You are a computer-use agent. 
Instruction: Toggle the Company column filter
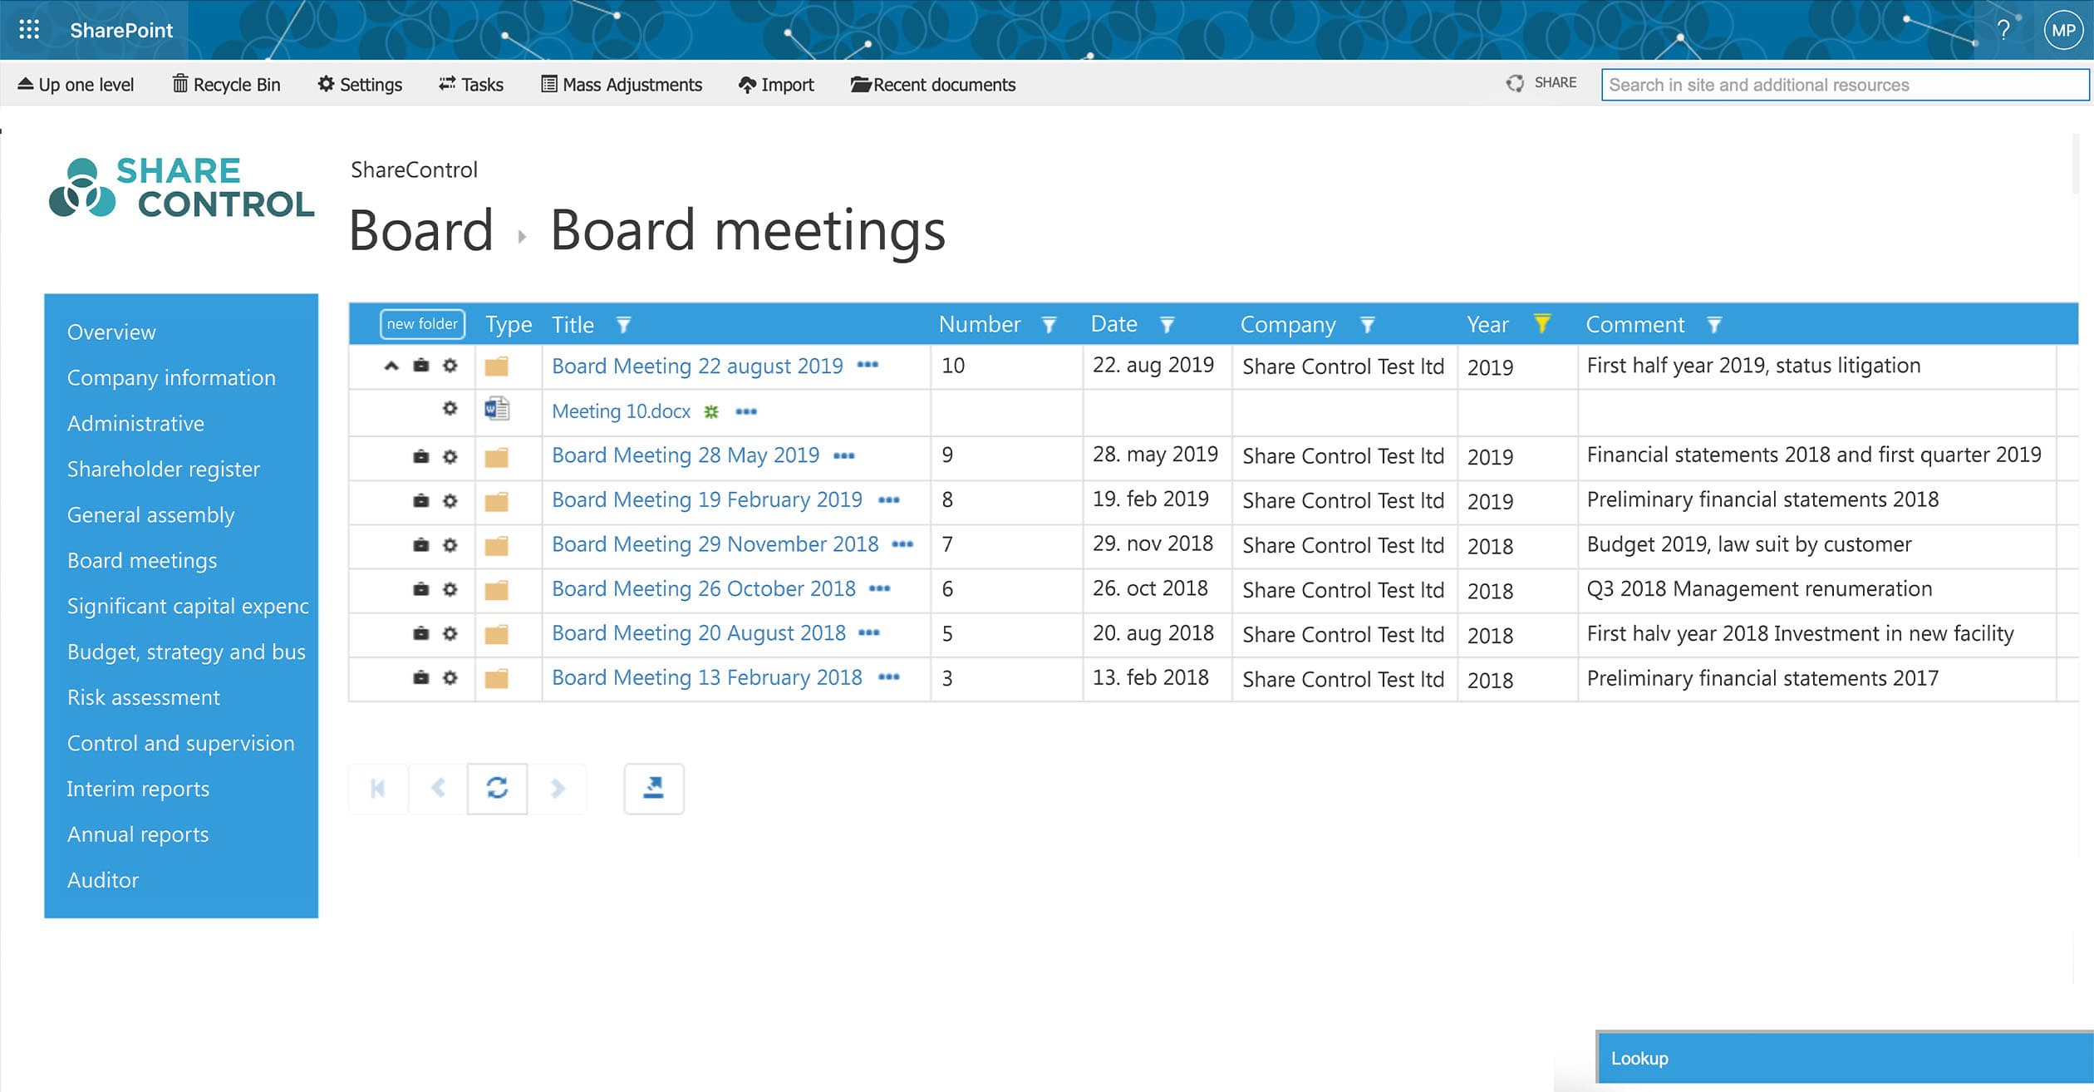1368,325
